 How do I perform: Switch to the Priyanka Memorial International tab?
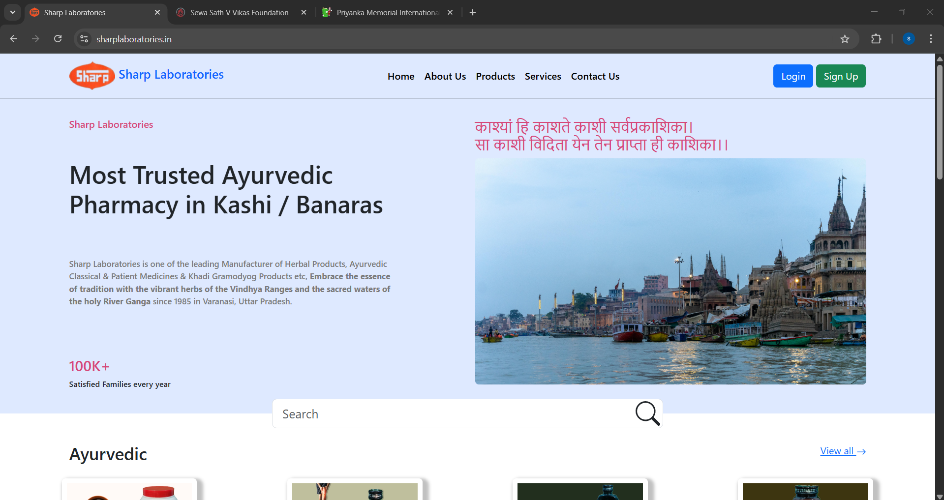pos(388,12)
